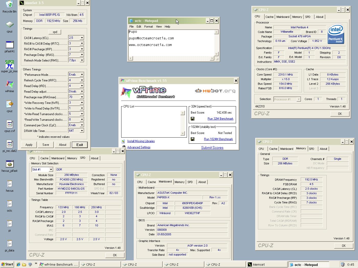This screenshot has width=358, height=268.
Task: Open the Slot #1 memory slot dropdown
Action: coord(51,169)
